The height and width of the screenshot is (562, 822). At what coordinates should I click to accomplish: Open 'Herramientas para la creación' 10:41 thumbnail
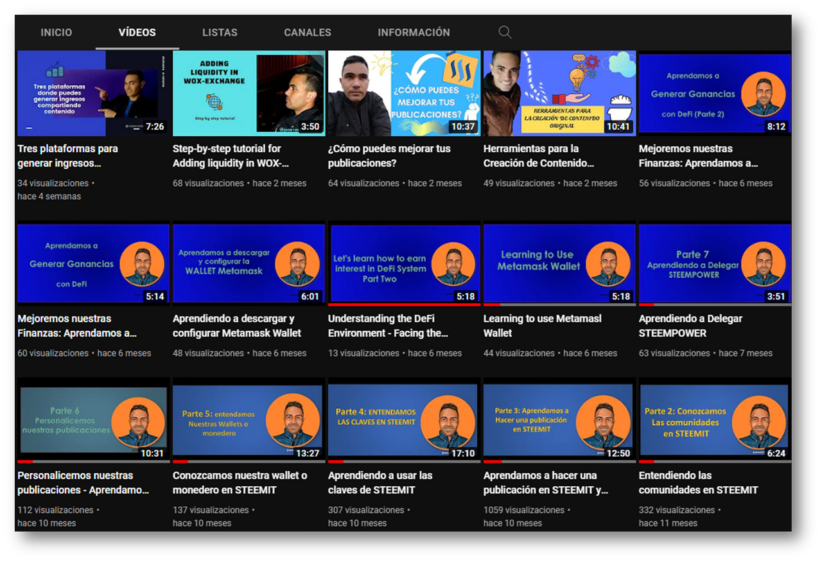point(560,93)
